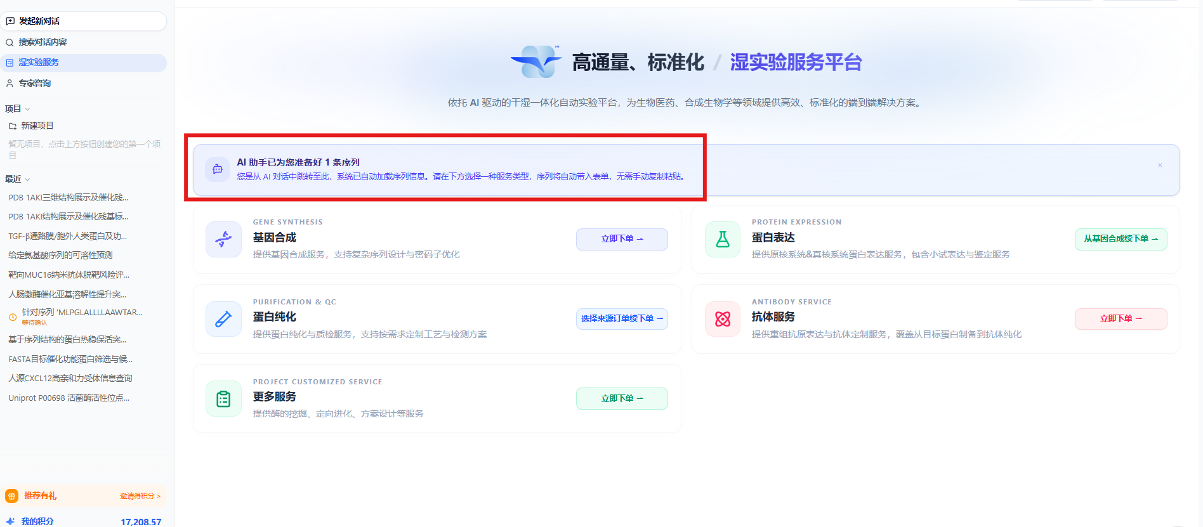Click 立即下单 for 更多服务
Viewport: 1203px width, 527px height.
(622, 399)
